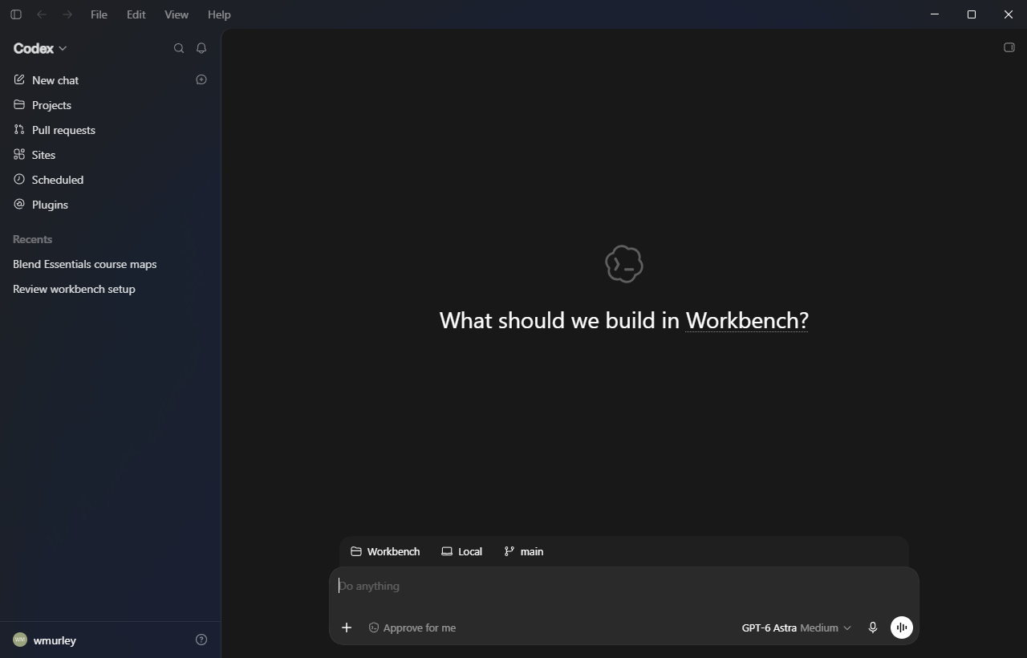
Task: Start dictation with the microphone icon
Action: 873,628
